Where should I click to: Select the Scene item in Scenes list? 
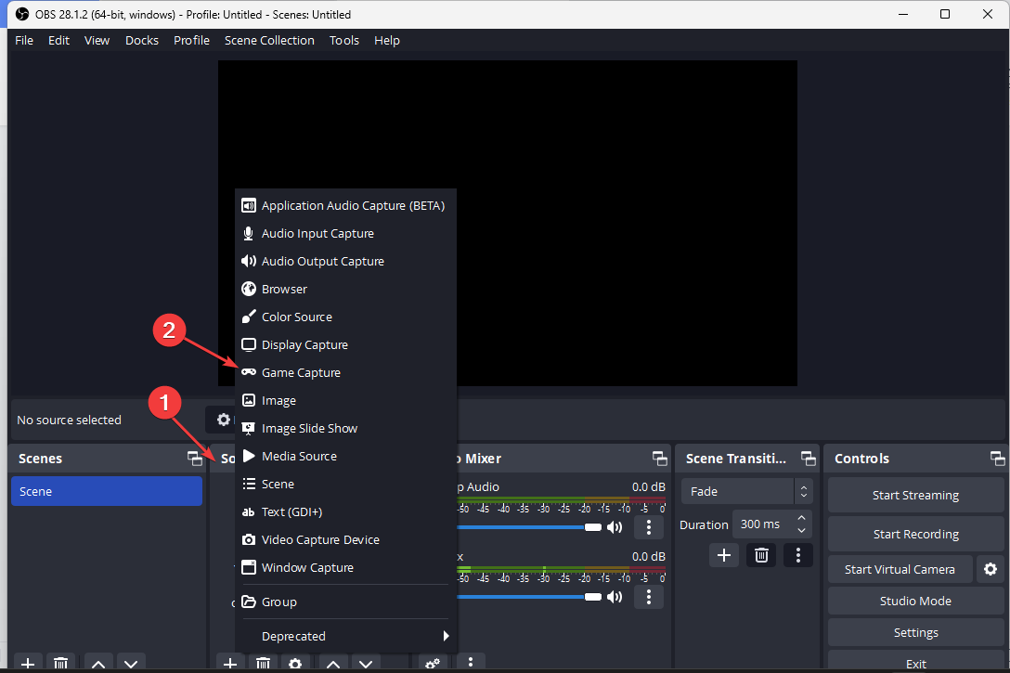tap(106, 491)
